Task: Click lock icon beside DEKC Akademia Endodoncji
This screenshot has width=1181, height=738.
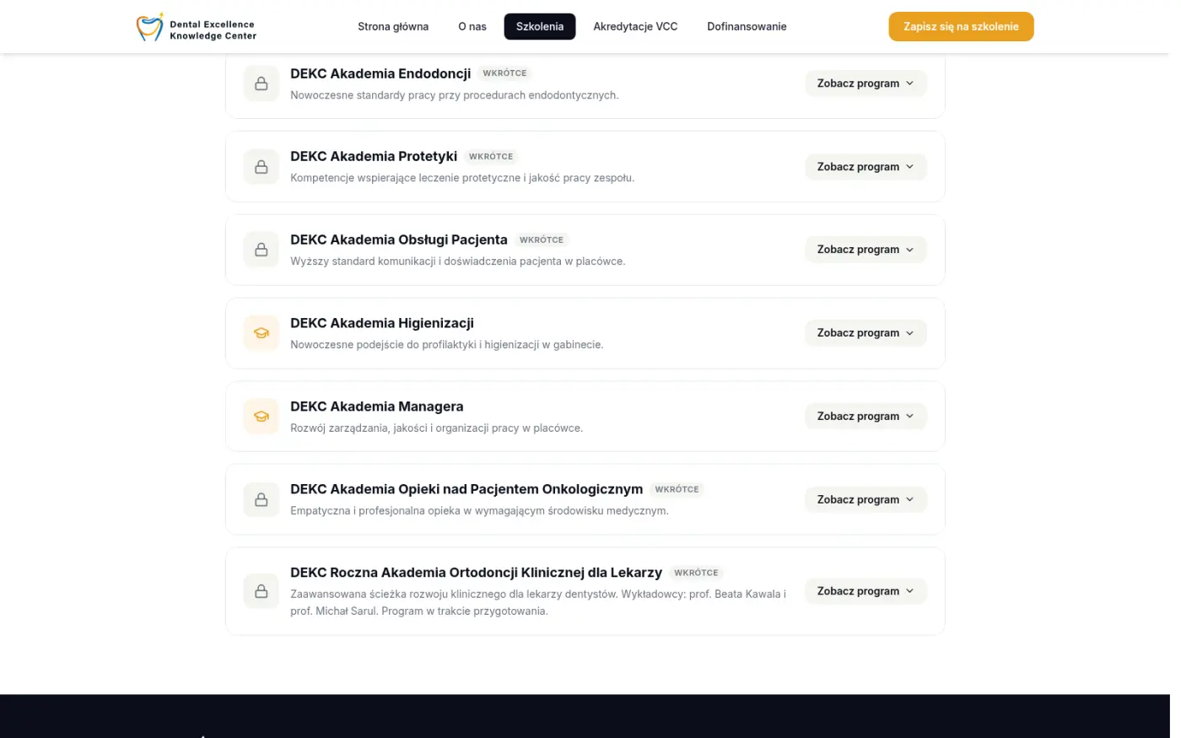Action: coord(263,84)
